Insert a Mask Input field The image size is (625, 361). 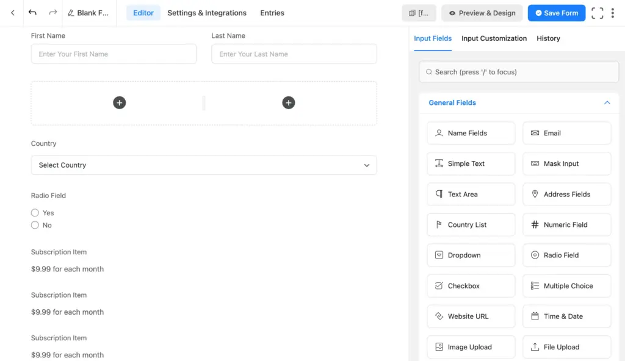pos(566,163)
